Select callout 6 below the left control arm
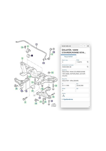Viewport: 106px width, 151px height. tap(26, 91)
